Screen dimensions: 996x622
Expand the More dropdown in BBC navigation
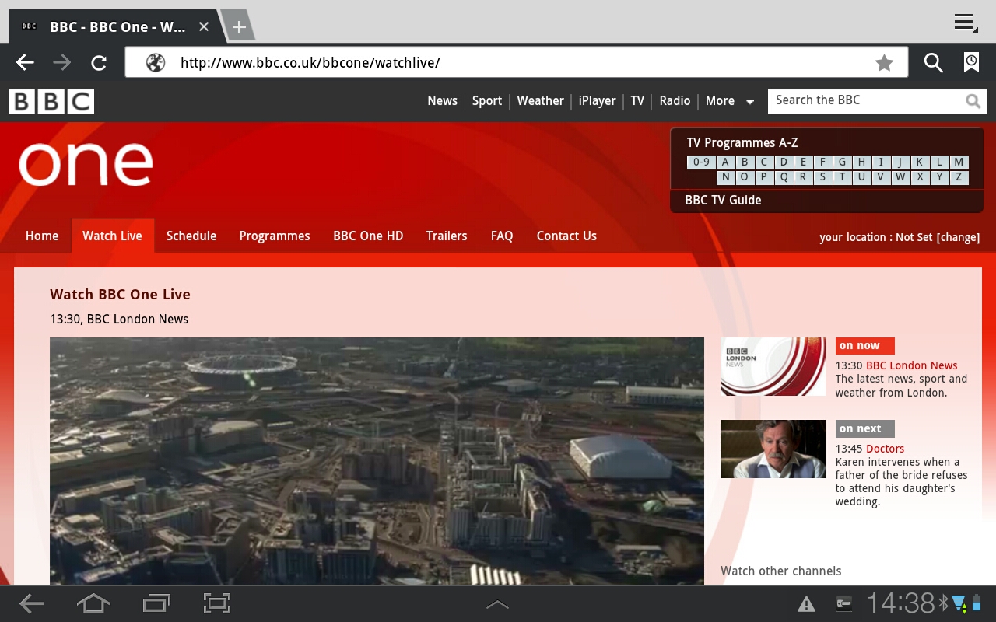click(x=729, y=101)
